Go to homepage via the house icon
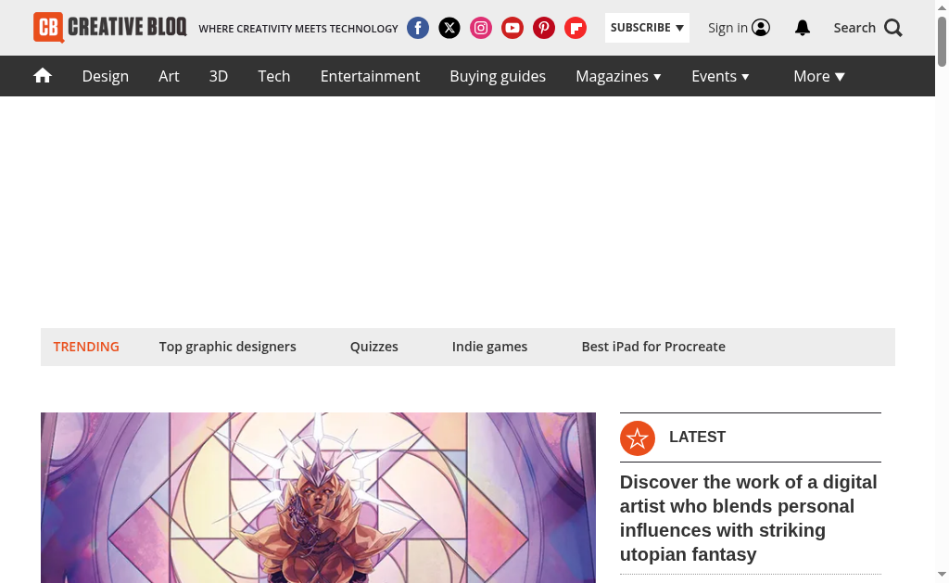Image resolution: width=949 pixels, height=583 pixels. (43, 76)
